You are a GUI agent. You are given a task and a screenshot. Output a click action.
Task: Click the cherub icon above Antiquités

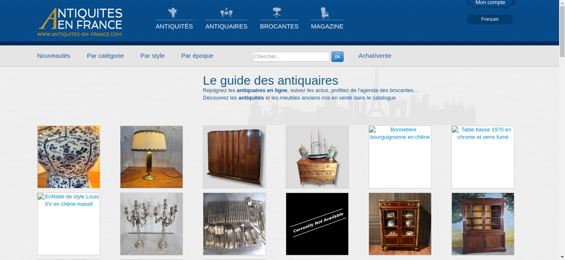click(172, 13)
